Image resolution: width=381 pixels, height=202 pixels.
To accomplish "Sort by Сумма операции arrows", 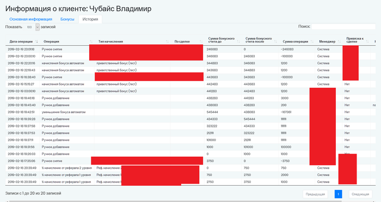I will (x=312, y=41).
